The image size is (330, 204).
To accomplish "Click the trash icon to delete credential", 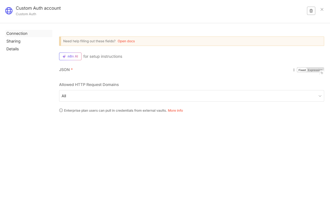I will (311, 11).
